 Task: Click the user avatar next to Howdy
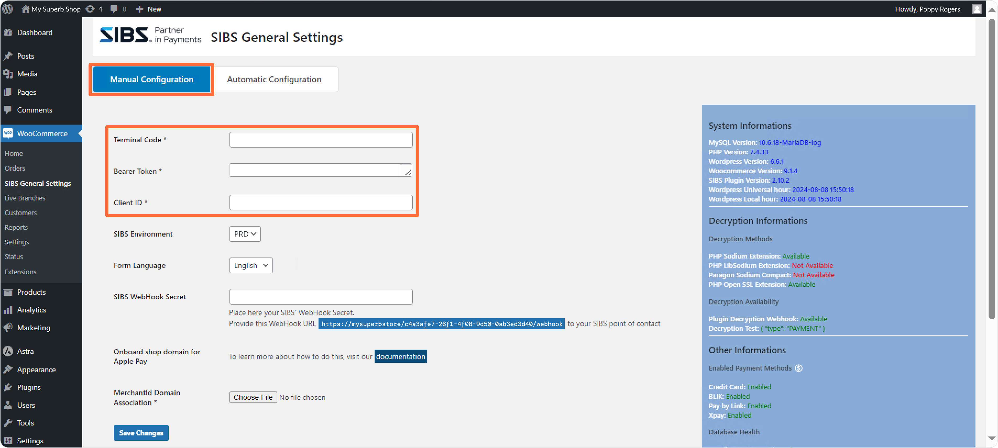[x=977, y=9]
